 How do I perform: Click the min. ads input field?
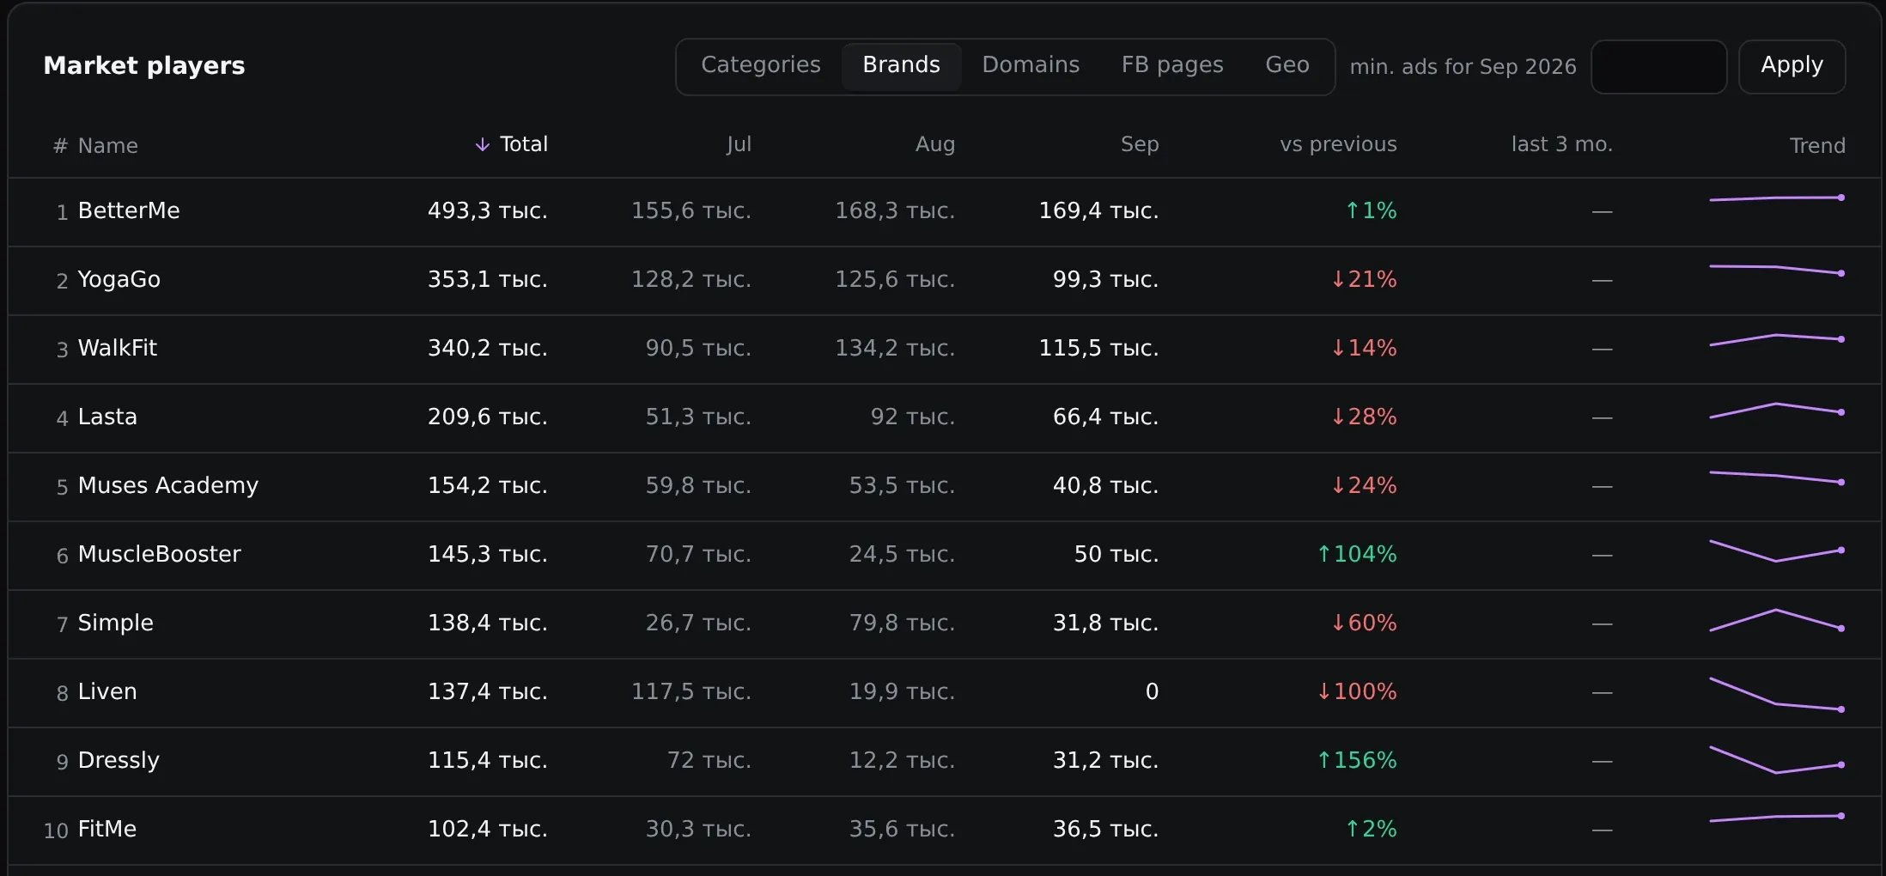(x=1658, y=67)
